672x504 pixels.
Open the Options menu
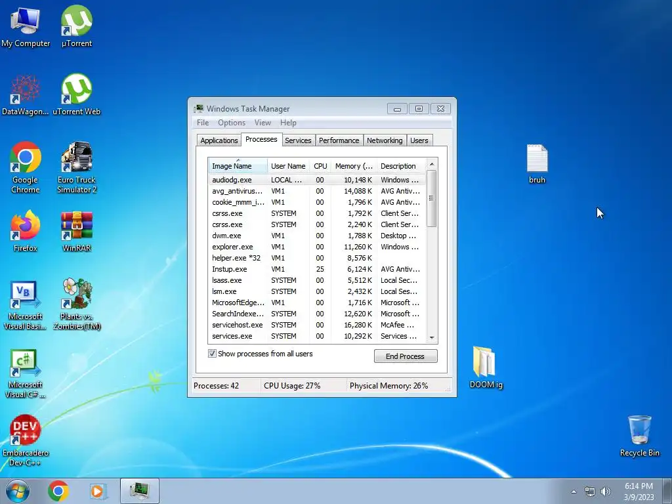click(x=232, y=123)
